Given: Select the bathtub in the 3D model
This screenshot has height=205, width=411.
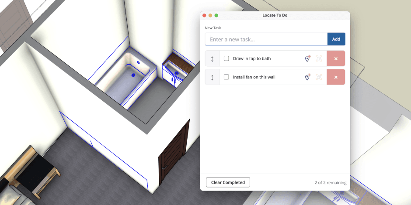Looking at the screenshot, I should [126, 79].
